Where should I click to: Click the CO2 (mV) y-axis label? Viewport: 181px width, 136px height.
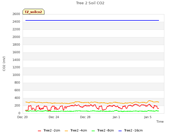pyautogui.click(x=4, y=64)
